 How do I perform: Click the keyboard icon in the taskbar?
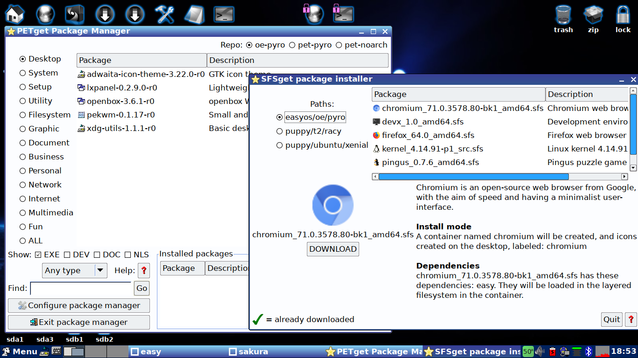(x=57, y=351)
